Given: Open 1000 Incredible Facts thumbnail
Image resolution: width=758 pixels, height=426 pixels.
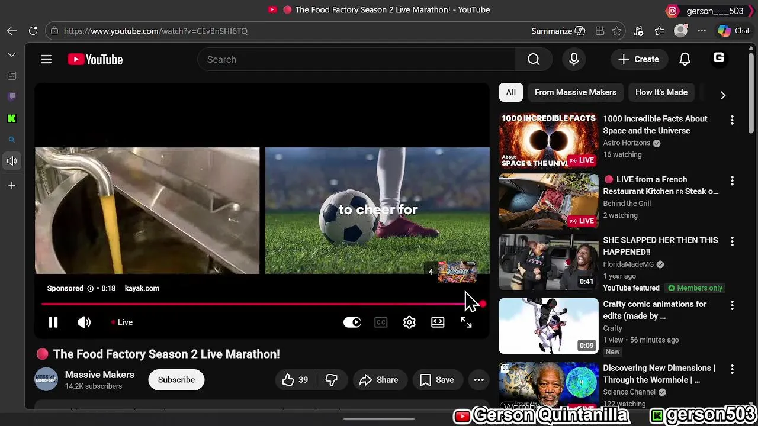Looking at the screenshot, I should coord(548,141).
